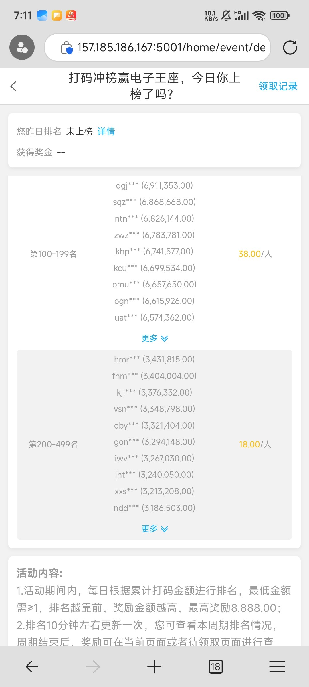
Task: Open 领取记录 claim records
Action: (x=278, y=86)
